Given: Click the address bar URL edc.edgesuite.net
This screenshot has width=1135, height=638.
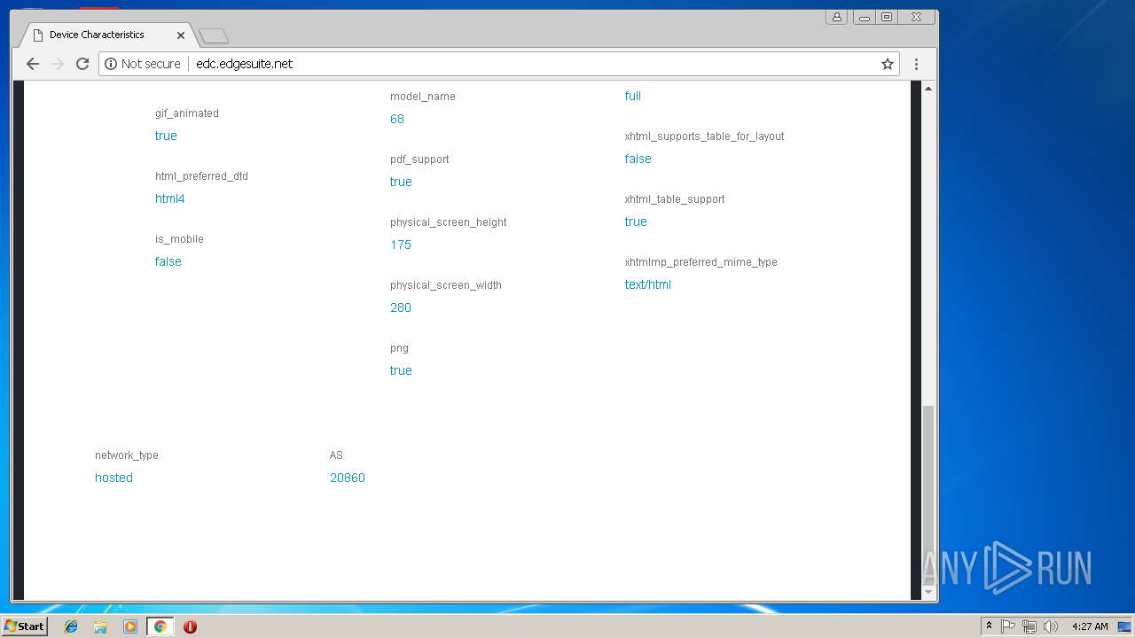Looking at the screenshot, I should tap(245, 64).
